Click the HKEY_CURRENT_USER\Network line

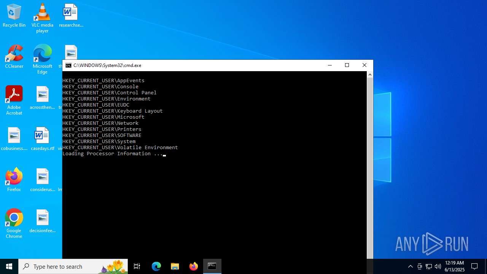(x=100, y=123)
